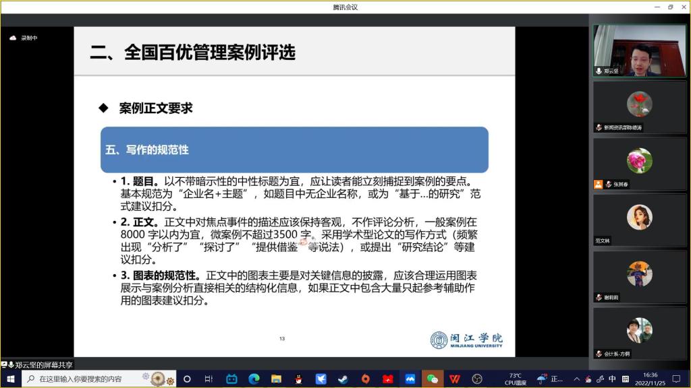Expand hidden system tray icons
The image size is (691, 388).
pos(576,379)
